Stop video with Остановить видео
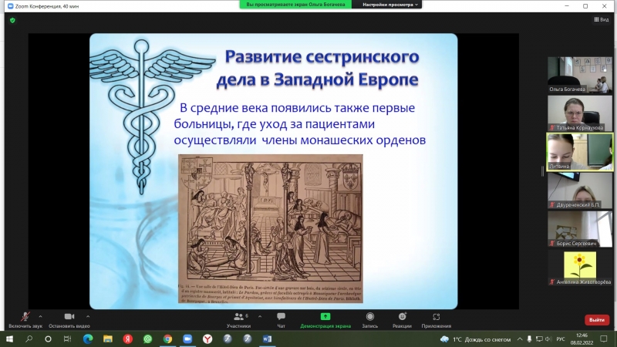Screen dimensions: 617x347 (x=69, y=320)
